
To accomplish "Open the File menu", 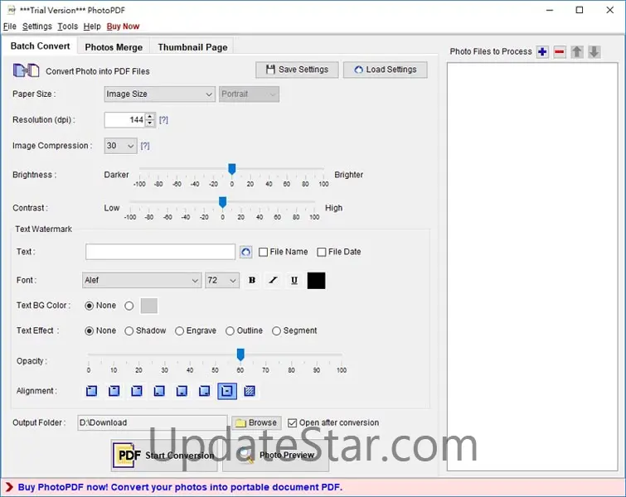I will (10, 27).
